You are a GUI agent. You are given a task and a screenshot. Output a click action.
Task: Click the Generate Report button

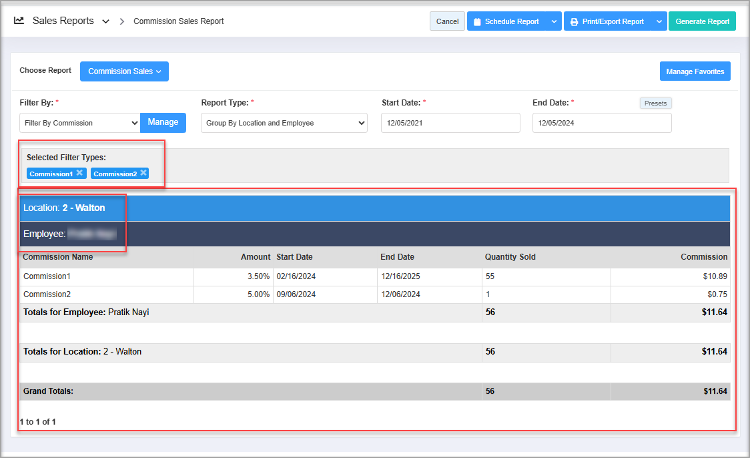702,21
